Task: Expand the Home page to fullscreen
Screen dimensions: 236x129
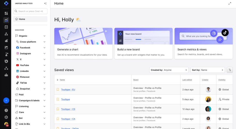Action: point(230,3)
